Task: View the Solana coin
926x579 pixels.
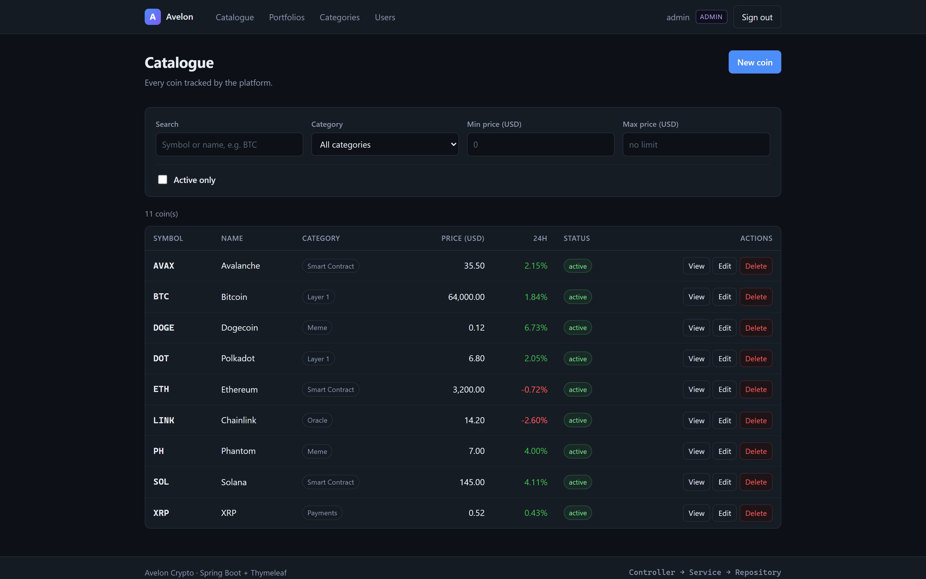Action: (x=696, y=482)
